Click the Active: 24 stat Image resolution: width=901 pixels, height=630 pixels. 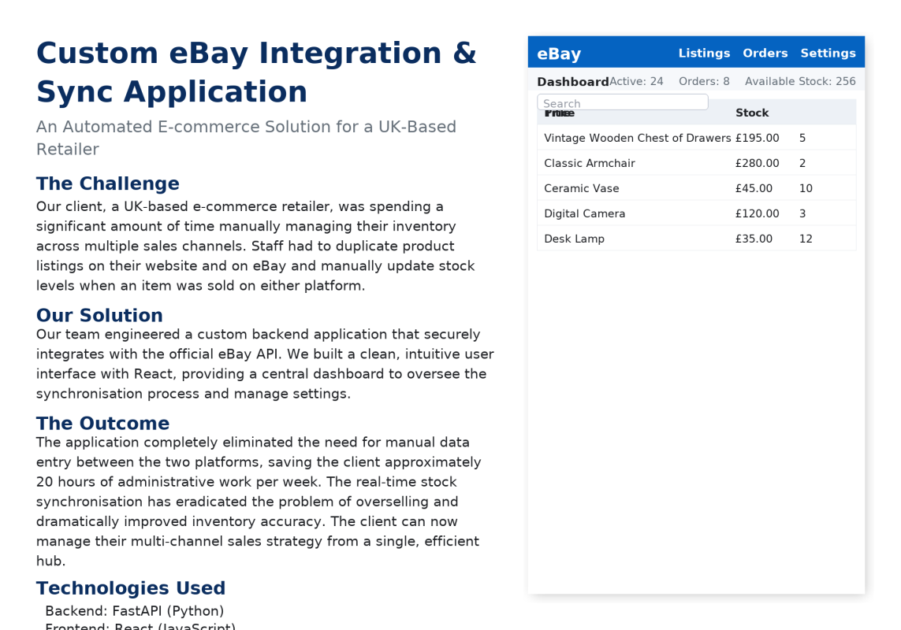(x=639, y=81)
